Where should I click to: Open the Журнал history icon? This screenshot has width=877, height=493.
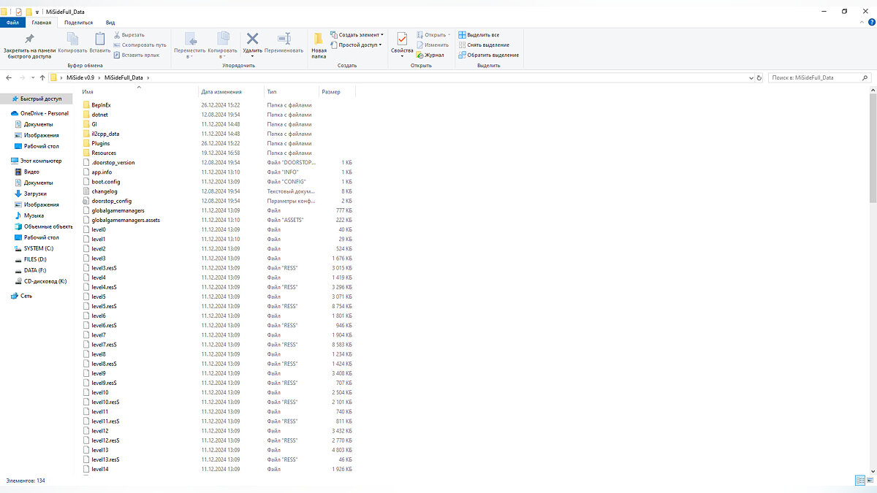420,55
